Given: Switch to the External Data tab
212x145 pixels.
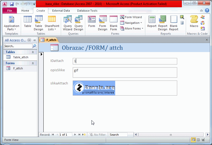Looking at the screenshot, I should point(61,11).
